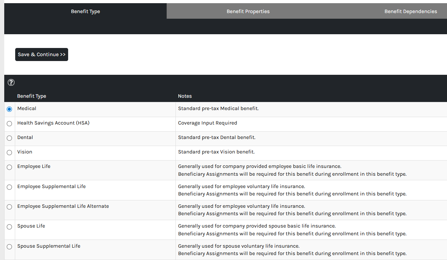The width and height of the screenshot is (447, 260).
Task: Open the Benefit Type tab
Action: [x=85, y=11]
